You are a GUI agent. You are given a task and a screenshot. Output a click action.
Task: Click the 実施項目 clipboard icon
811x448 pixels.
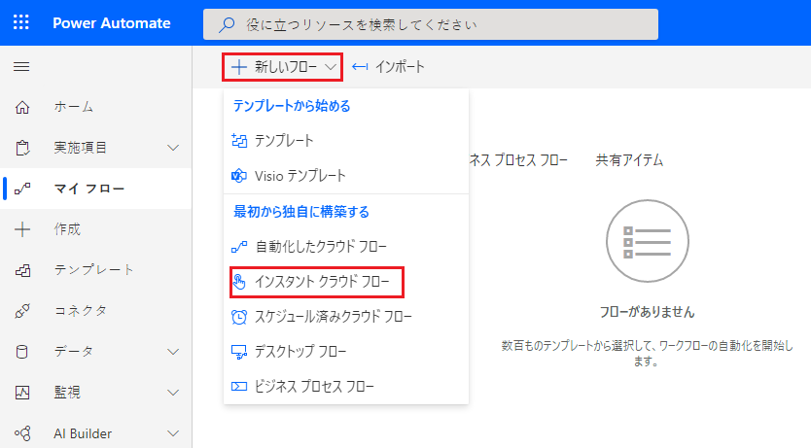point(22,148)
